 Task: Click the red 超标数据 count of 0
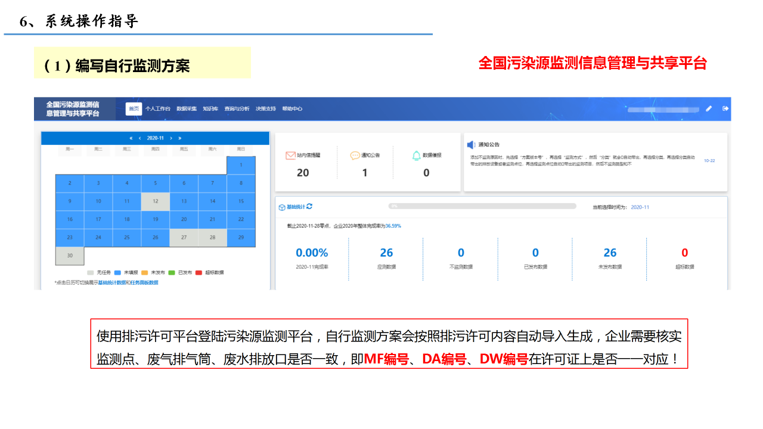(684, 253)
